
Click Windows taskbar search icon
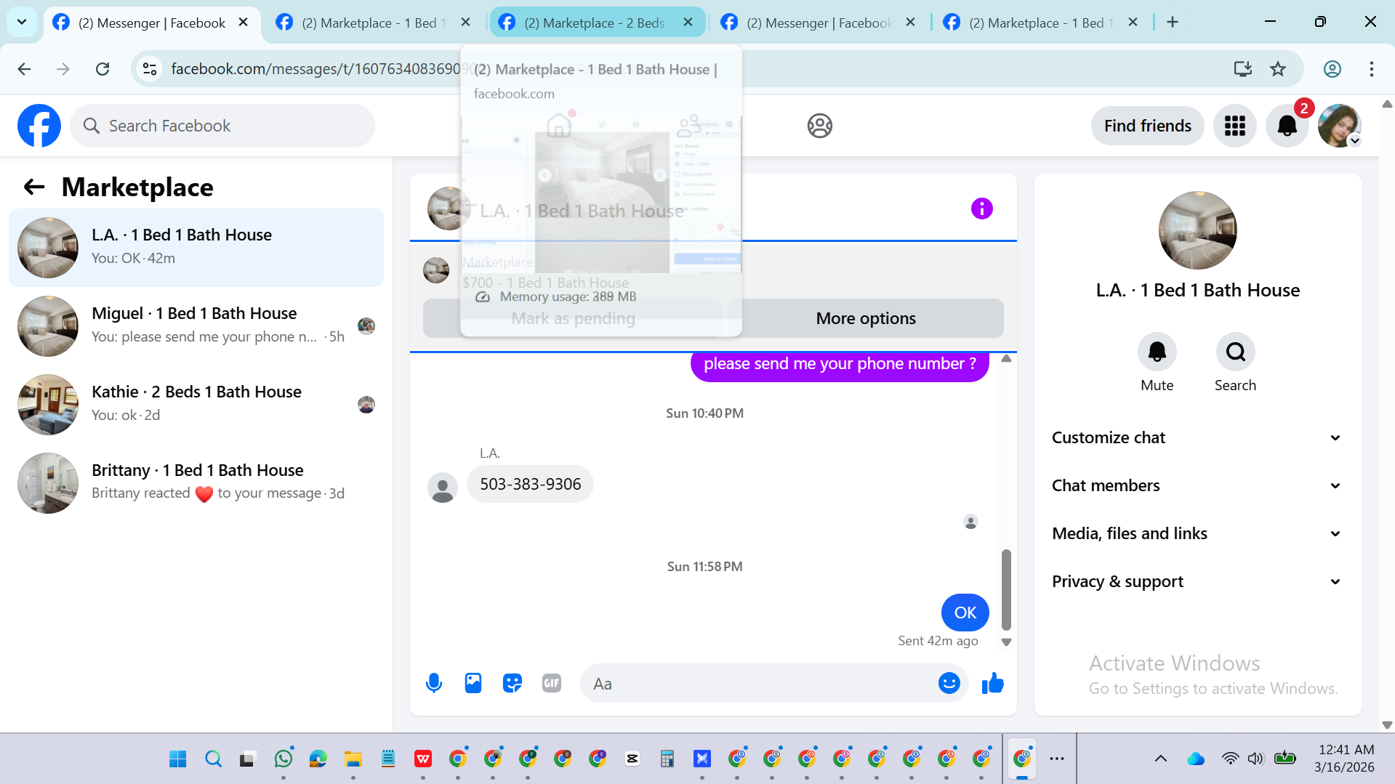213,759
